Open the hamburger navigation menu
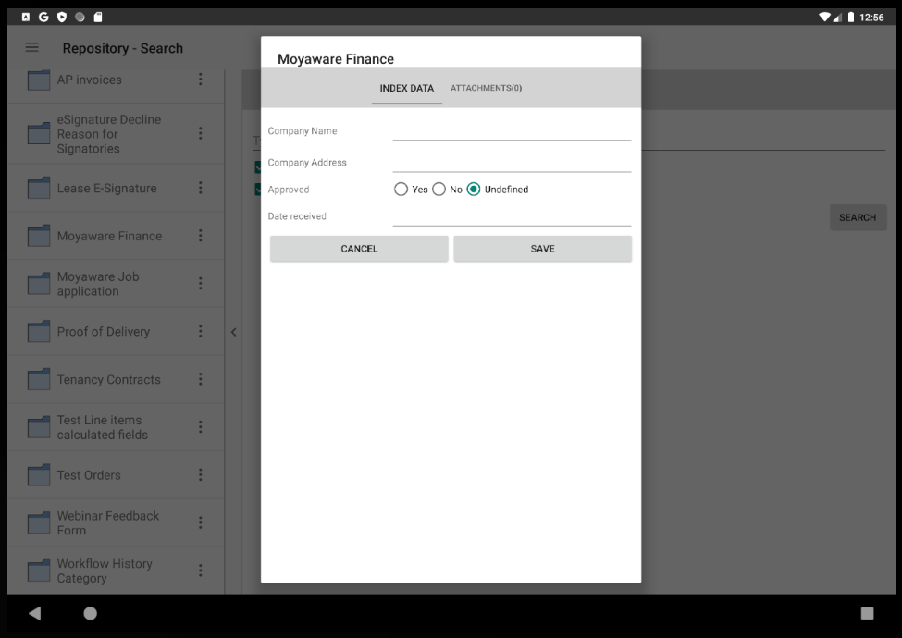This screenshot has width=902, height=638. pos(32,48)
